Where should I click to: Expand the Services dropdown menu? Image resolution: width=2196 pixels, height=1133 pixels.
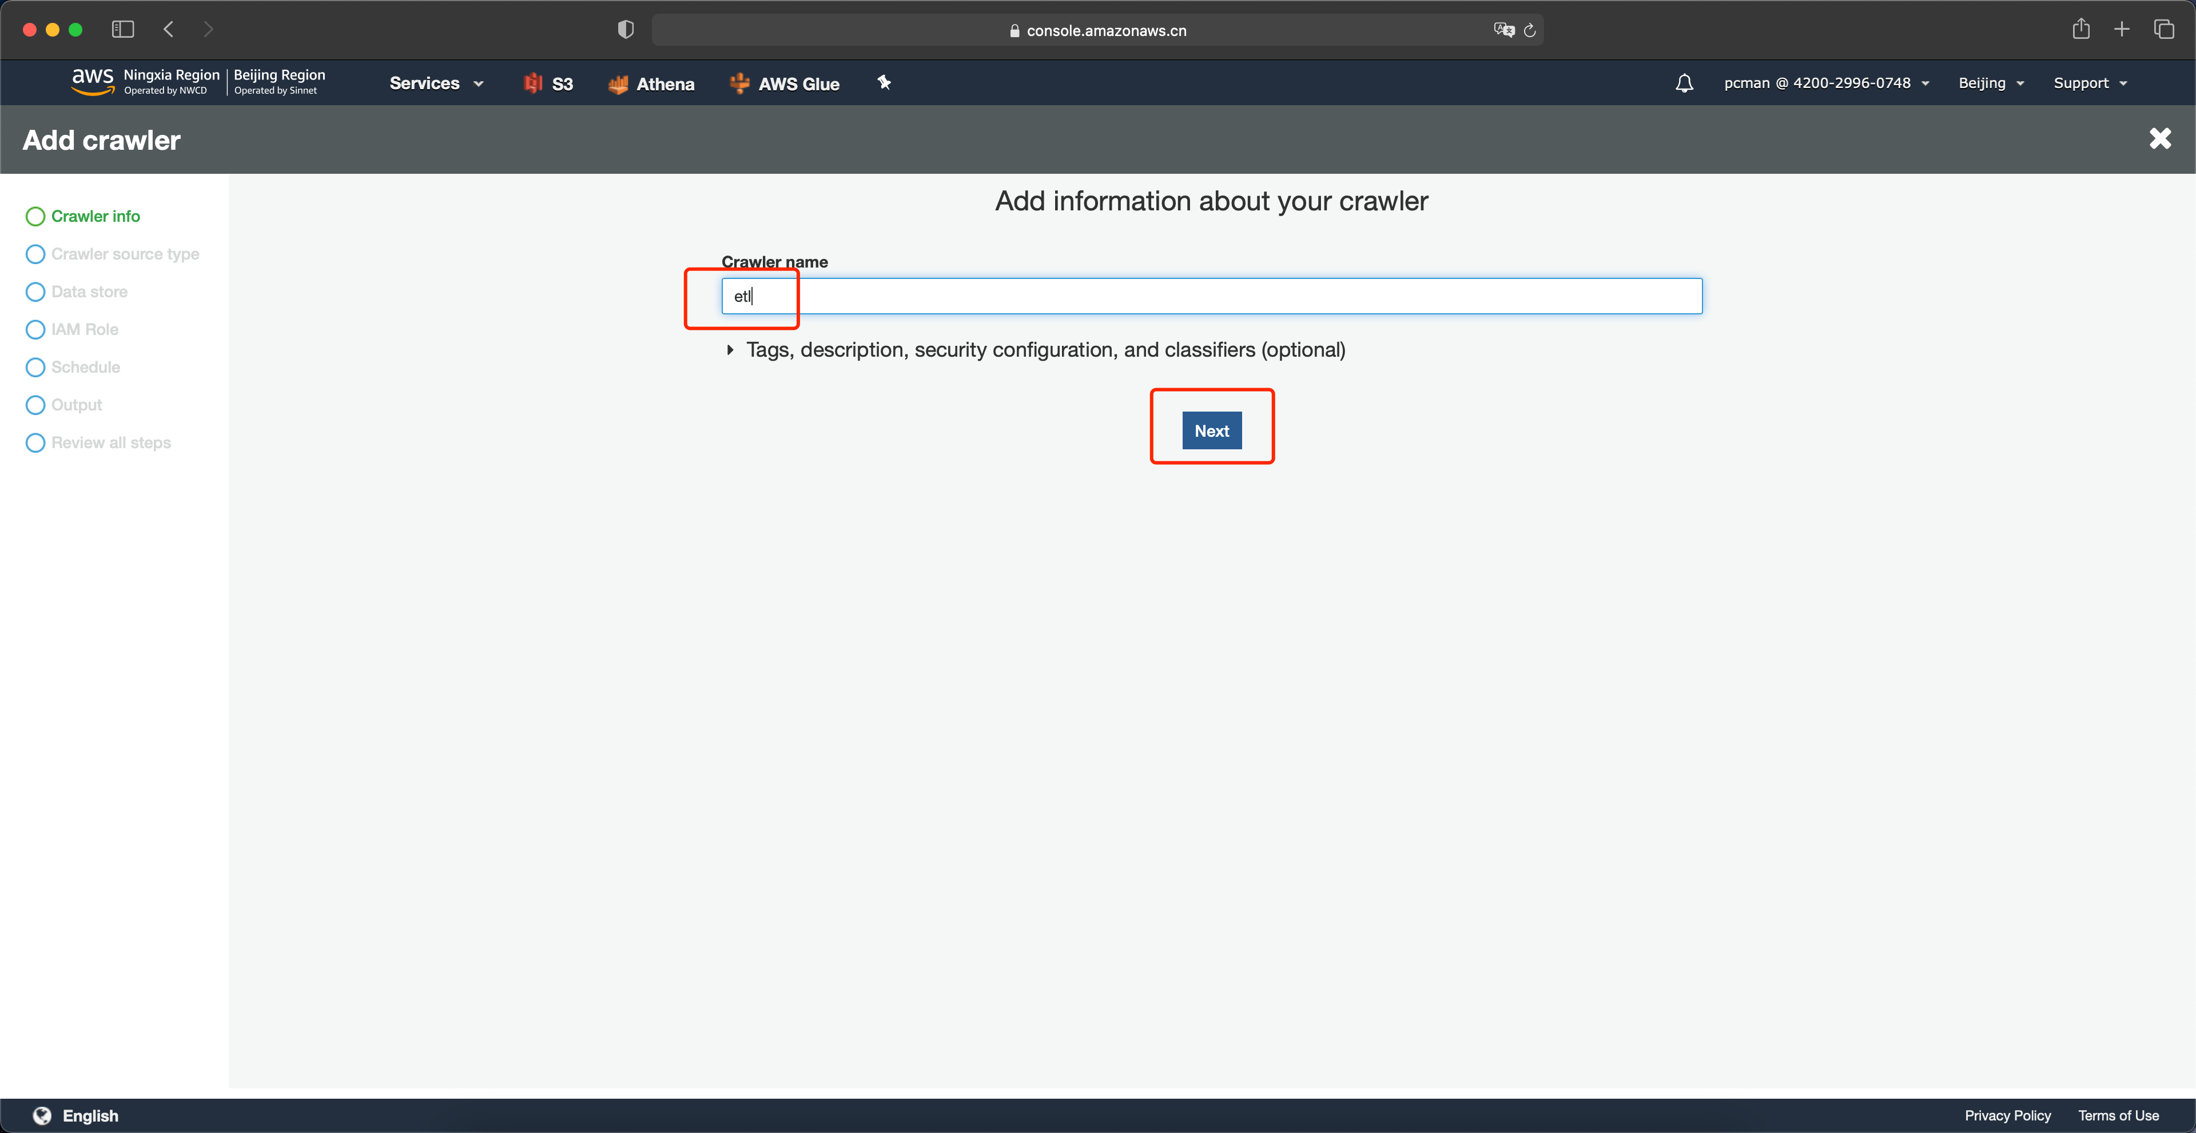click(x=436, y=83)
